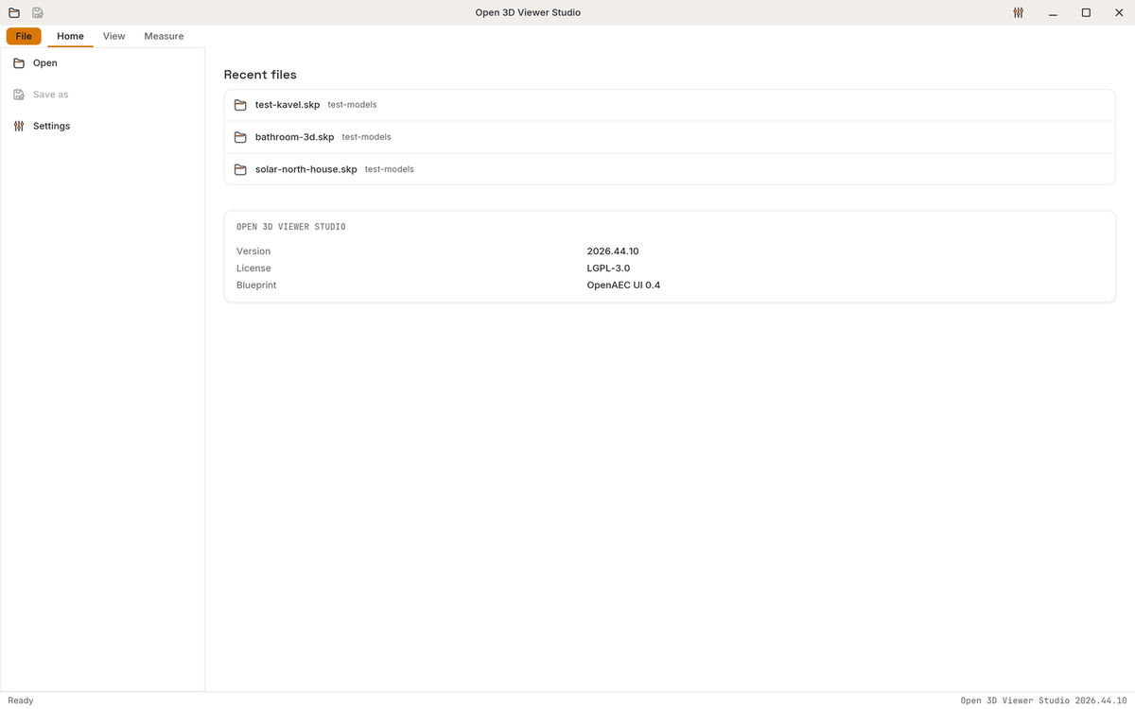Click the save disk icon in title bar
This screenshot has width=1135, height=709.
click(38, 12)
